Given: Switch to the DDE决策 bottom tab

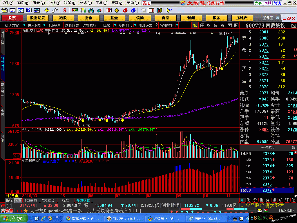Looking at the screenshot, I should pyautogui.click(x=31, y=200).
